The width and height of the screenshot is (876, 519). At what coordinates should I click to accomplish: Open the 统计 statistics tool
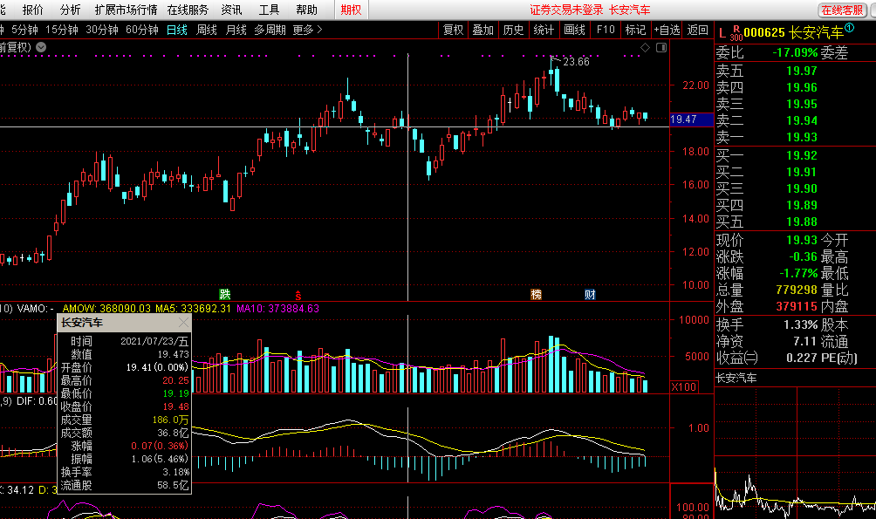(543, 31)
